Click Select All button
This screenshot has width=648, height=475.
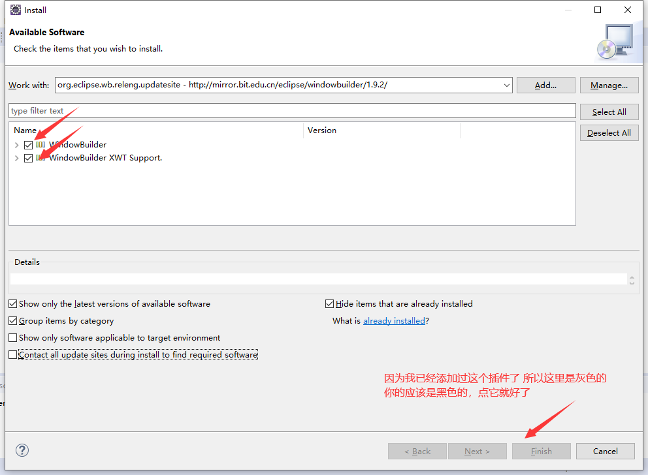tap(609, 112)
